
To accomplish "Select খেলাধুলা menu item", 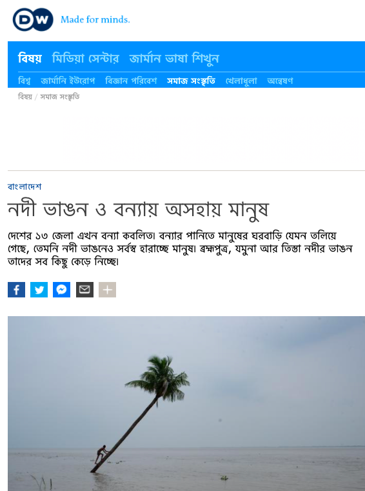I will tap(241, 81).
